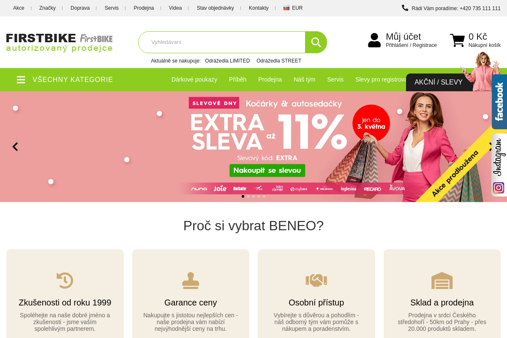Follow the Odrážedla LIMITED link
Screen dimensions: 507x338
(227, 61)
